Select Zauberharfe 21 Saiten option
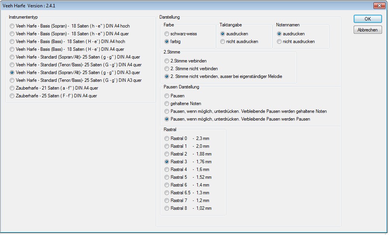The width and height of the screenshot is (389, 235). (12, 88)
